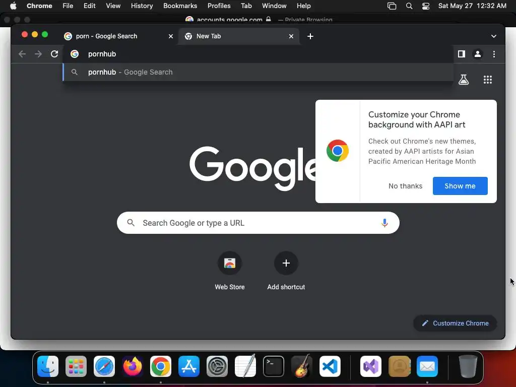Click Customize Chrome button

[455, 323]
